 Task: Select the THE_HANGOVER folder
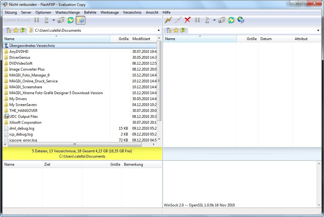23,111
